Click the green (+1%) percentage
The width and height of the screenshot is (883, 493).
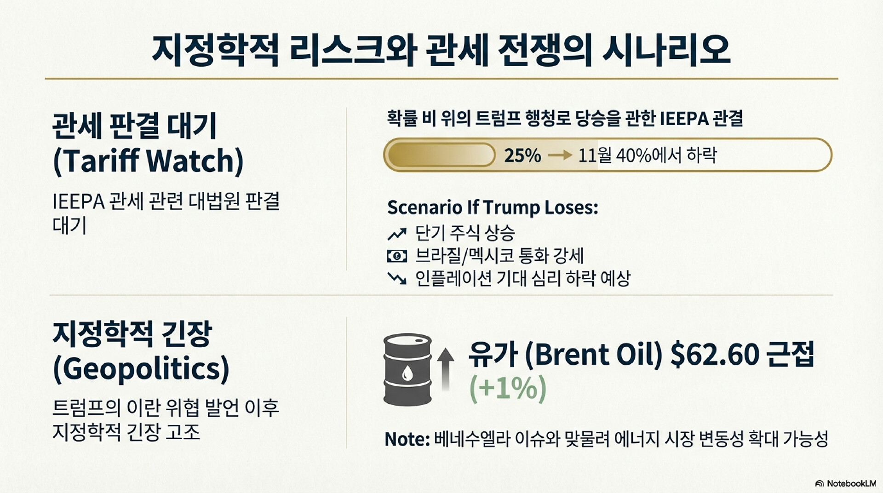pos(508,389)
